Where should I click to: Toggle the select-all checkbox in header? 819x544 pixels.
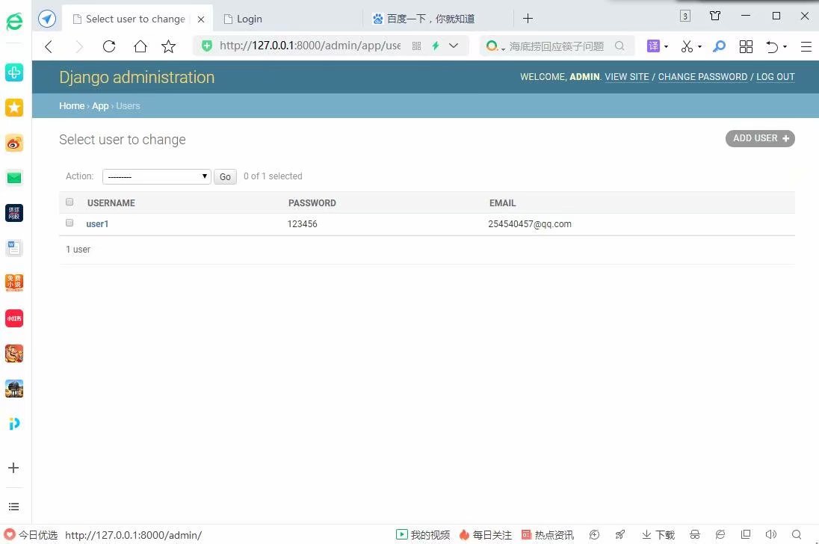pyautogui.click(x=69, y=202)
